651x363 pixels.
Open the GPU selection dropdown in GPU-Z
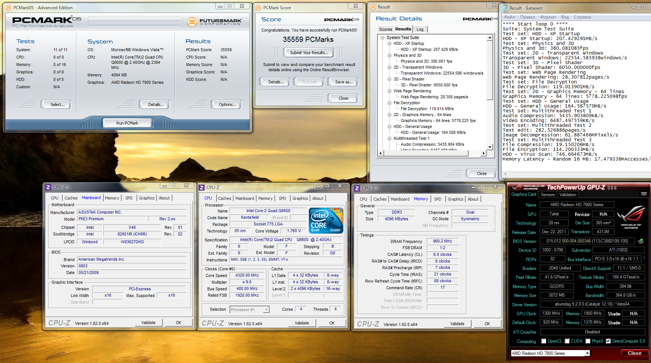coord(587,353)
